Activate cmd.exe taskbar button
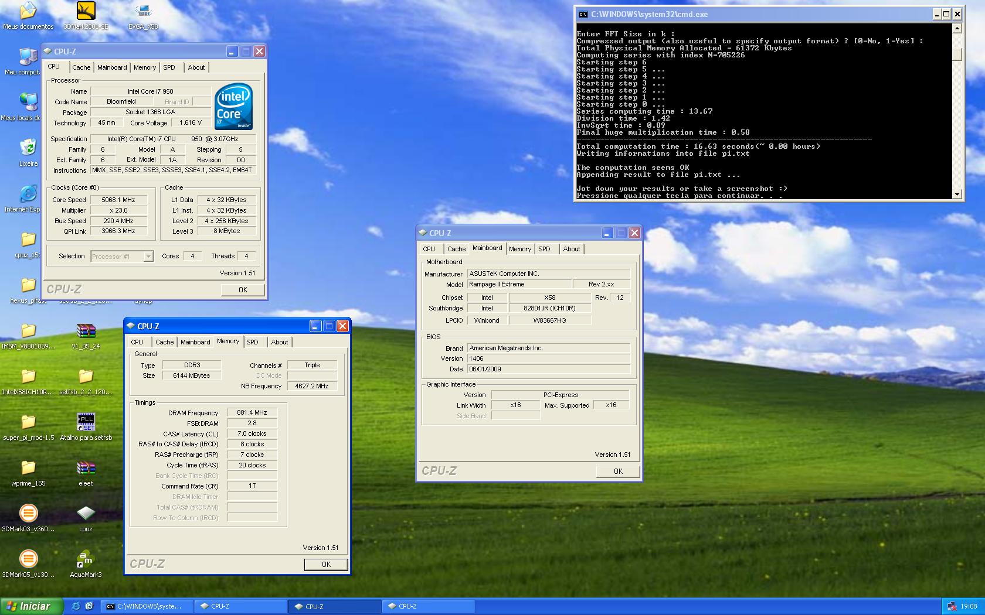985x615 pixels. tap(147, 606)
